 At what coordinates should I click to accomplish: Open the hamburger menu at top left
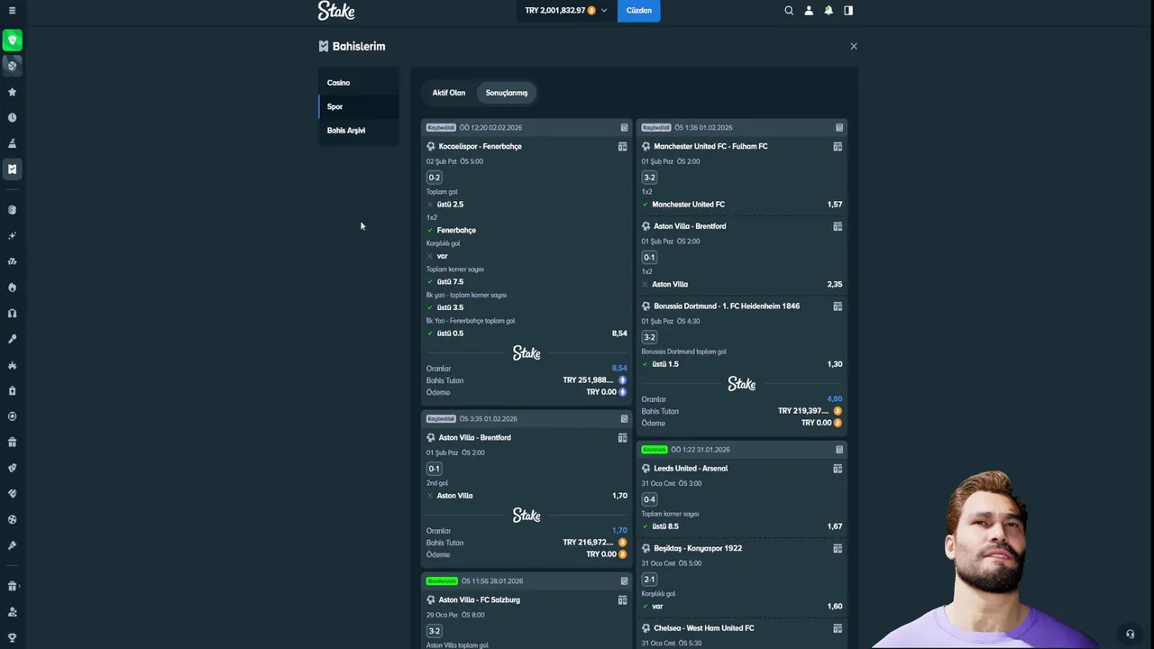point(12,11)
